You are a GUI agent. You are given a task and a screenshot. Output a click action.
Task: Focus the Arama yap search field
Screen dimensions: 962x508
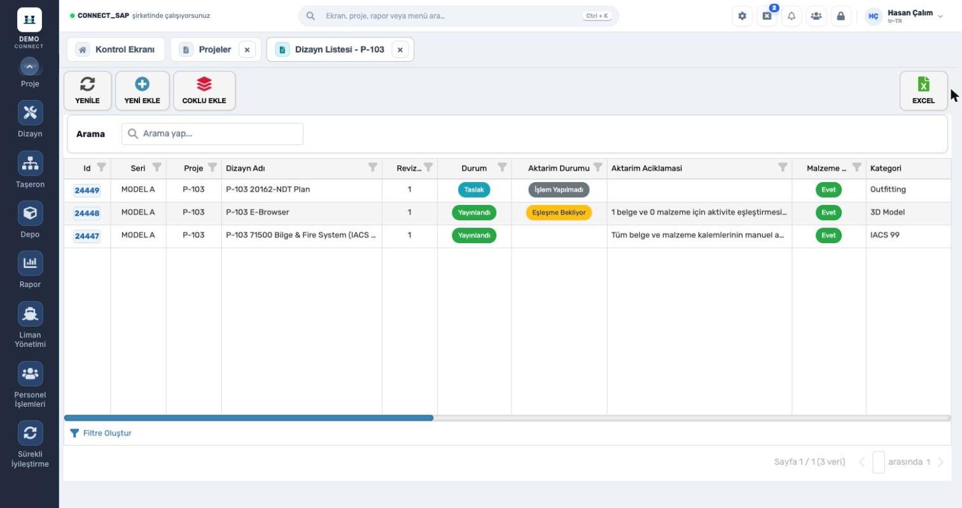(213, 134)
